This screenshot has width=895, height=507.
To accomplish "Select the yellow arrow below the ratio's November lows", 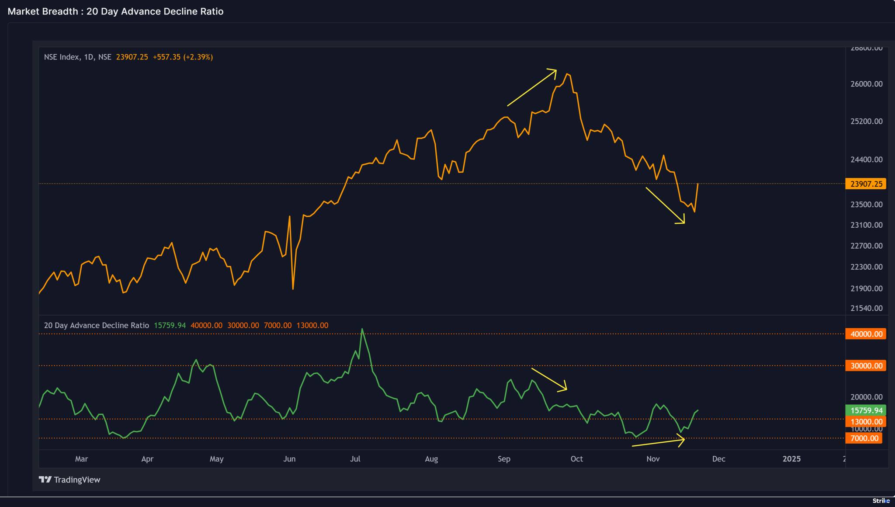I will (658, 442).
